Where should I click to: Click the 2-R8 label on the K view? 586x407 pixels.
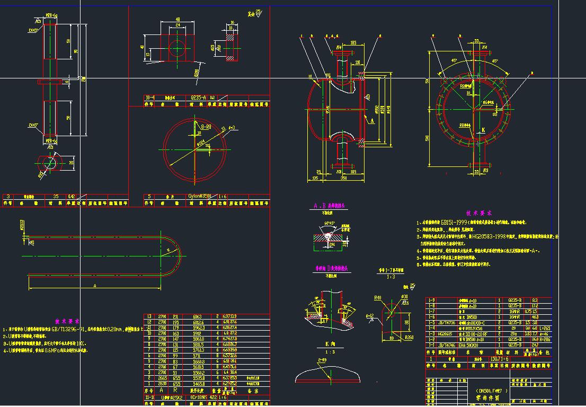pyautogui.click(x=322, y=360)
